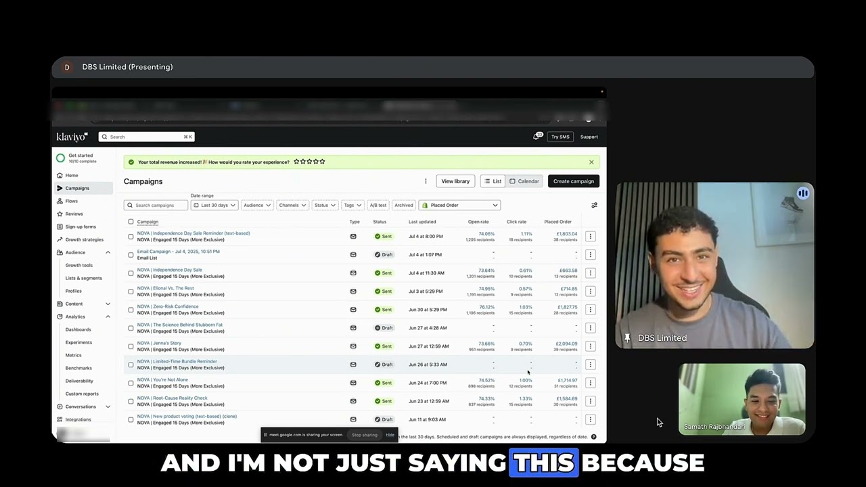
Task: Click Draft status of Limited-Time Bundle Reminder
Action: [384, 364]
